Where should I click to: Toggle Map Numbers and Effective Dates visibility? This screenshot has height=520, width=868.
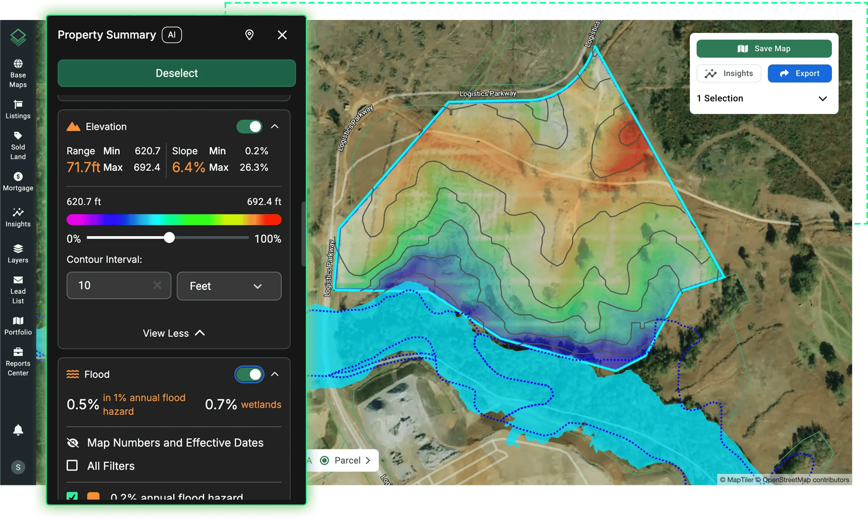point(73,443)
